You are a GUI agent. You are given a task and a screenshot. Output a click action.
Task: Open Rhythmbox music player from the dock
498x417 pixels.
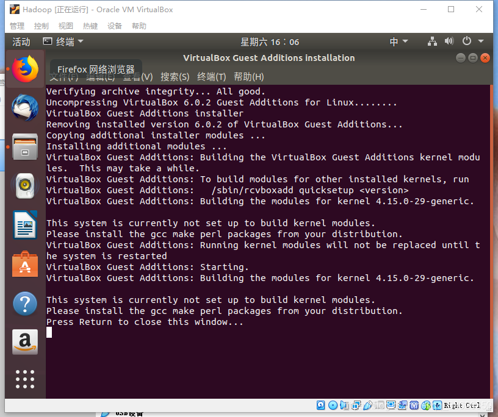coord(25,186)
